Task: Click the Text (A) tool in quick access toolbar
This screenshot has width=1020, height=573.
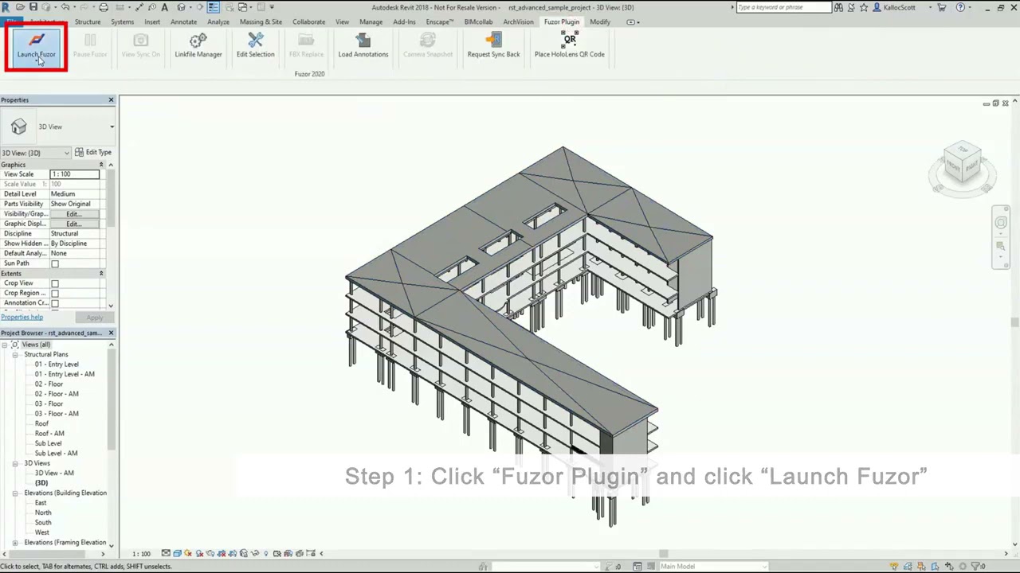Action: click(165, 7)
